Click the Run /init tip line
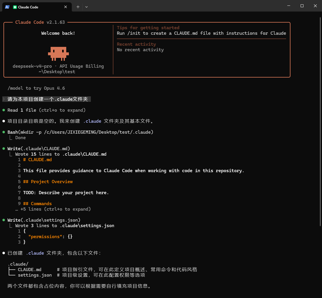 (201, 33)
